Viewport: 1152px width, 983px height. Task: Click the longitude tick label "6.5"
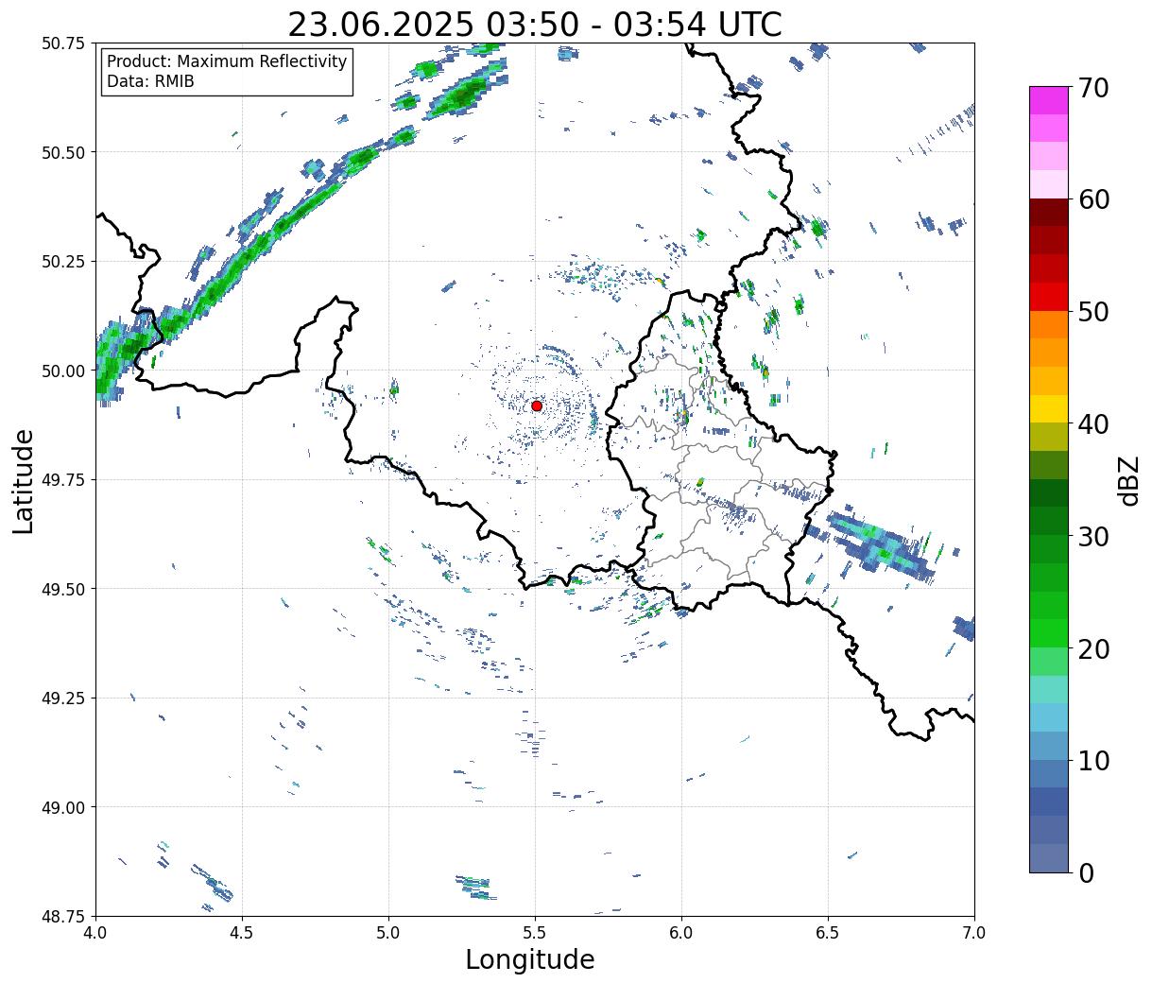[828, 933]
